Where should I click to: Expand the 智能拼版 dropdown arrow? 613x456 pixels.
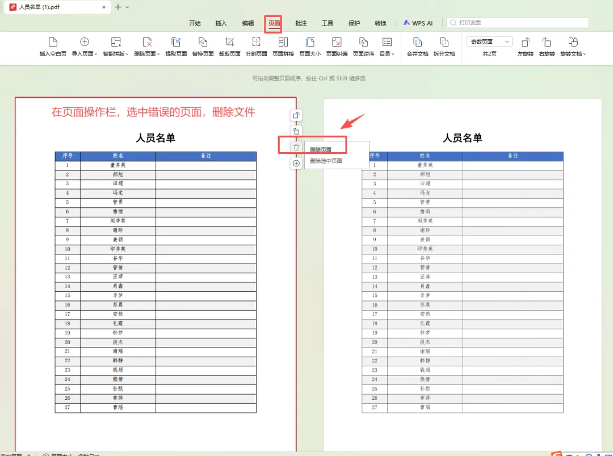pos(127,54)
